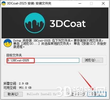
Task: Click the 目标文件夹 group label
Action: pyautogui.click(x=14, y=55)
